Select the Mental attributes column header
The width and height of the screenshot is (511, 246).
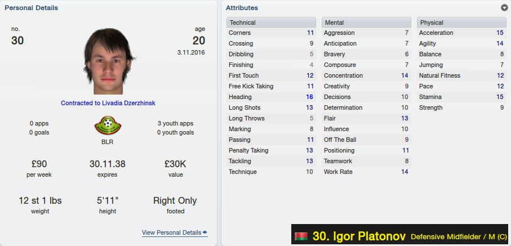click(366, 23)
